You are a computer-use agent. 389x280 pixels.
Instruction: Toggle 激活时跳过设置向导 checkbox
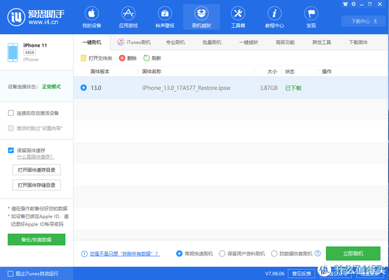point(11,128)
